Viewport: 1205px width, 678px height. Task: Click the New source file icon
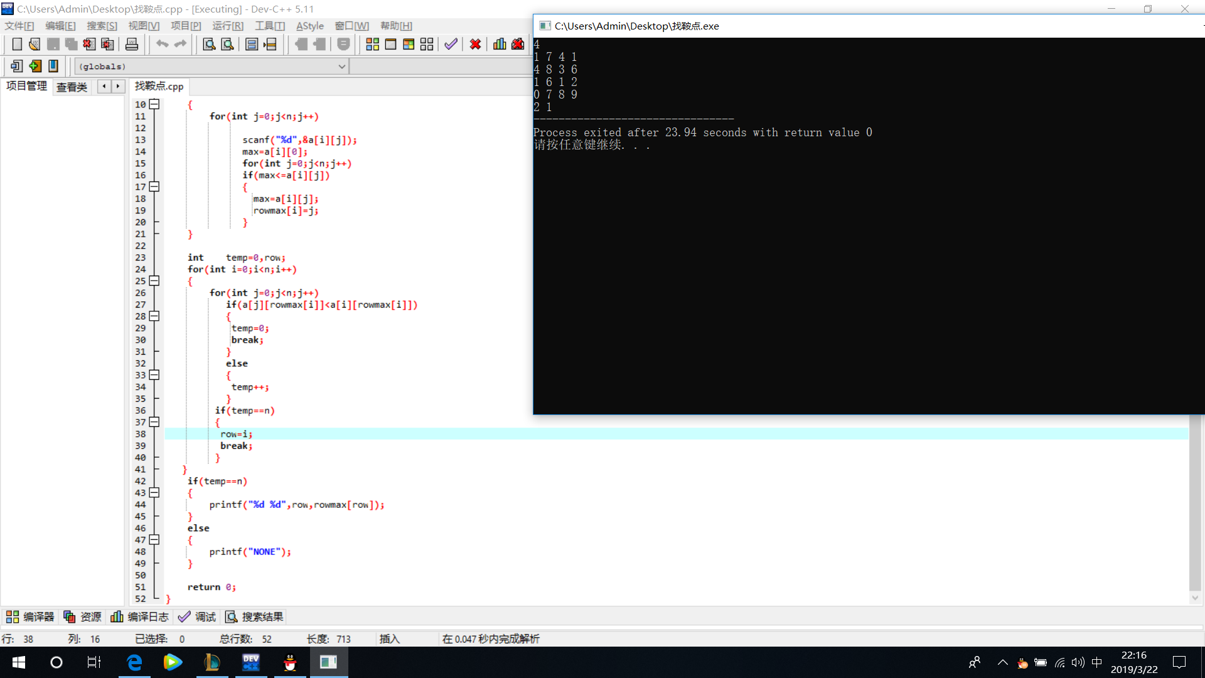17,44
